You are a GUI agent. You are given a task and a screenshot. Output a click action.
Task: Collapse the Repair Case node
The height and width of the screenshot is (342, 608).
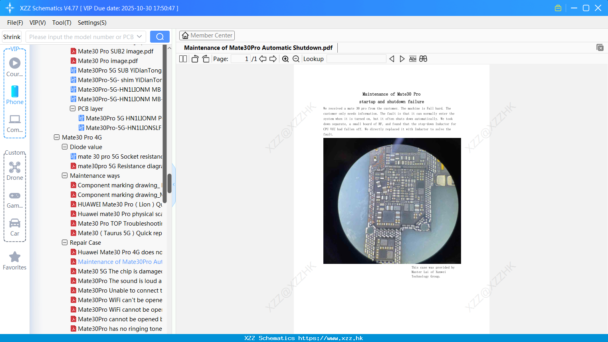65,242
